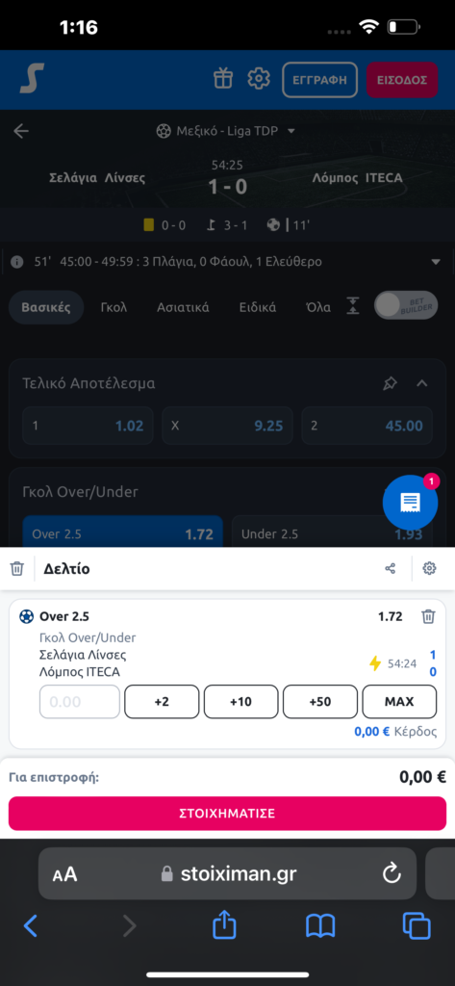Switch to the Γκολ tab
The height and width of the screenshot is (986, 455).
click(114, 307)
